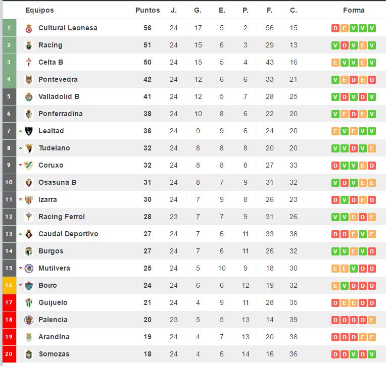This screenshot has width=386, height=366.
Task: Select the Caudal Deportivo team name
Action: (68, 234)
